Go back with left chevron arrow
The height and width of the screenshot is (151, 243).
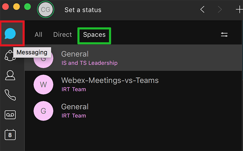pyautogui.click(x=202, y=10)
